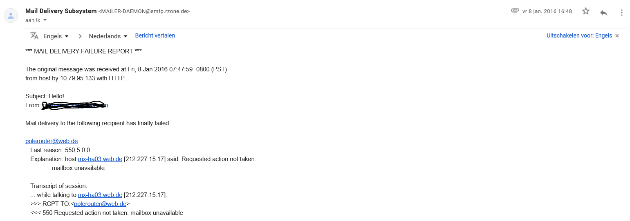Open the first polerouter@web.de recipient link

[52, 141]
